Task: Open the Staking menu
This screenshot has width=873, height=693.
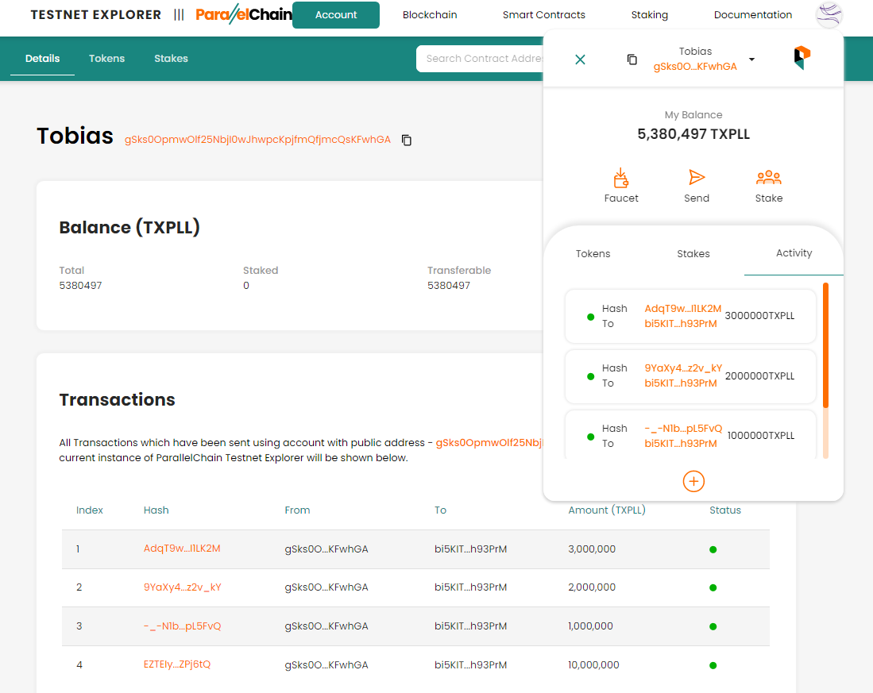Action: coord(649,15)
